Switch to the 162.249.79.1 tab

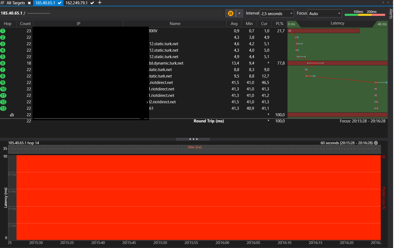click(x=77, y=3)
